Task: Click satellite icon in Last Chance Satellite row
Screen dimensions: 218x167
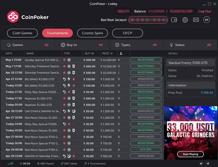Action: pos(74,111)
